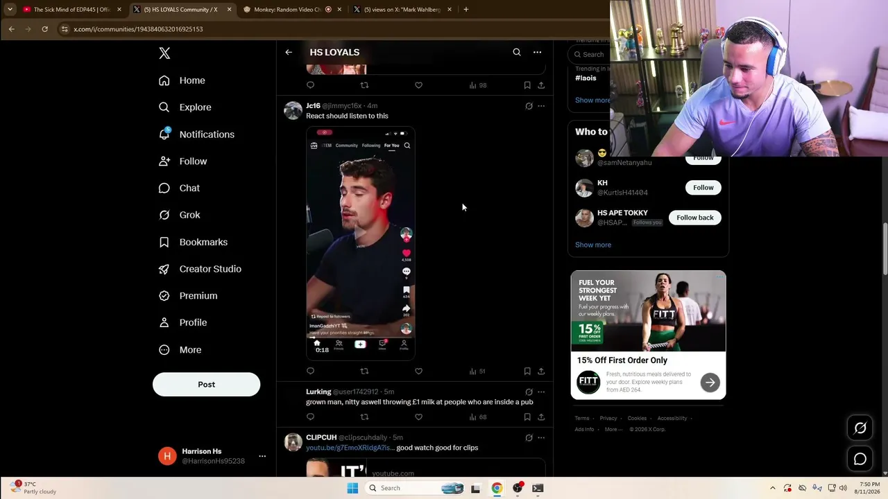Go to Profile in the sidebar
The height and width of the screenshot is (499, 888).
tap(182, 323)
